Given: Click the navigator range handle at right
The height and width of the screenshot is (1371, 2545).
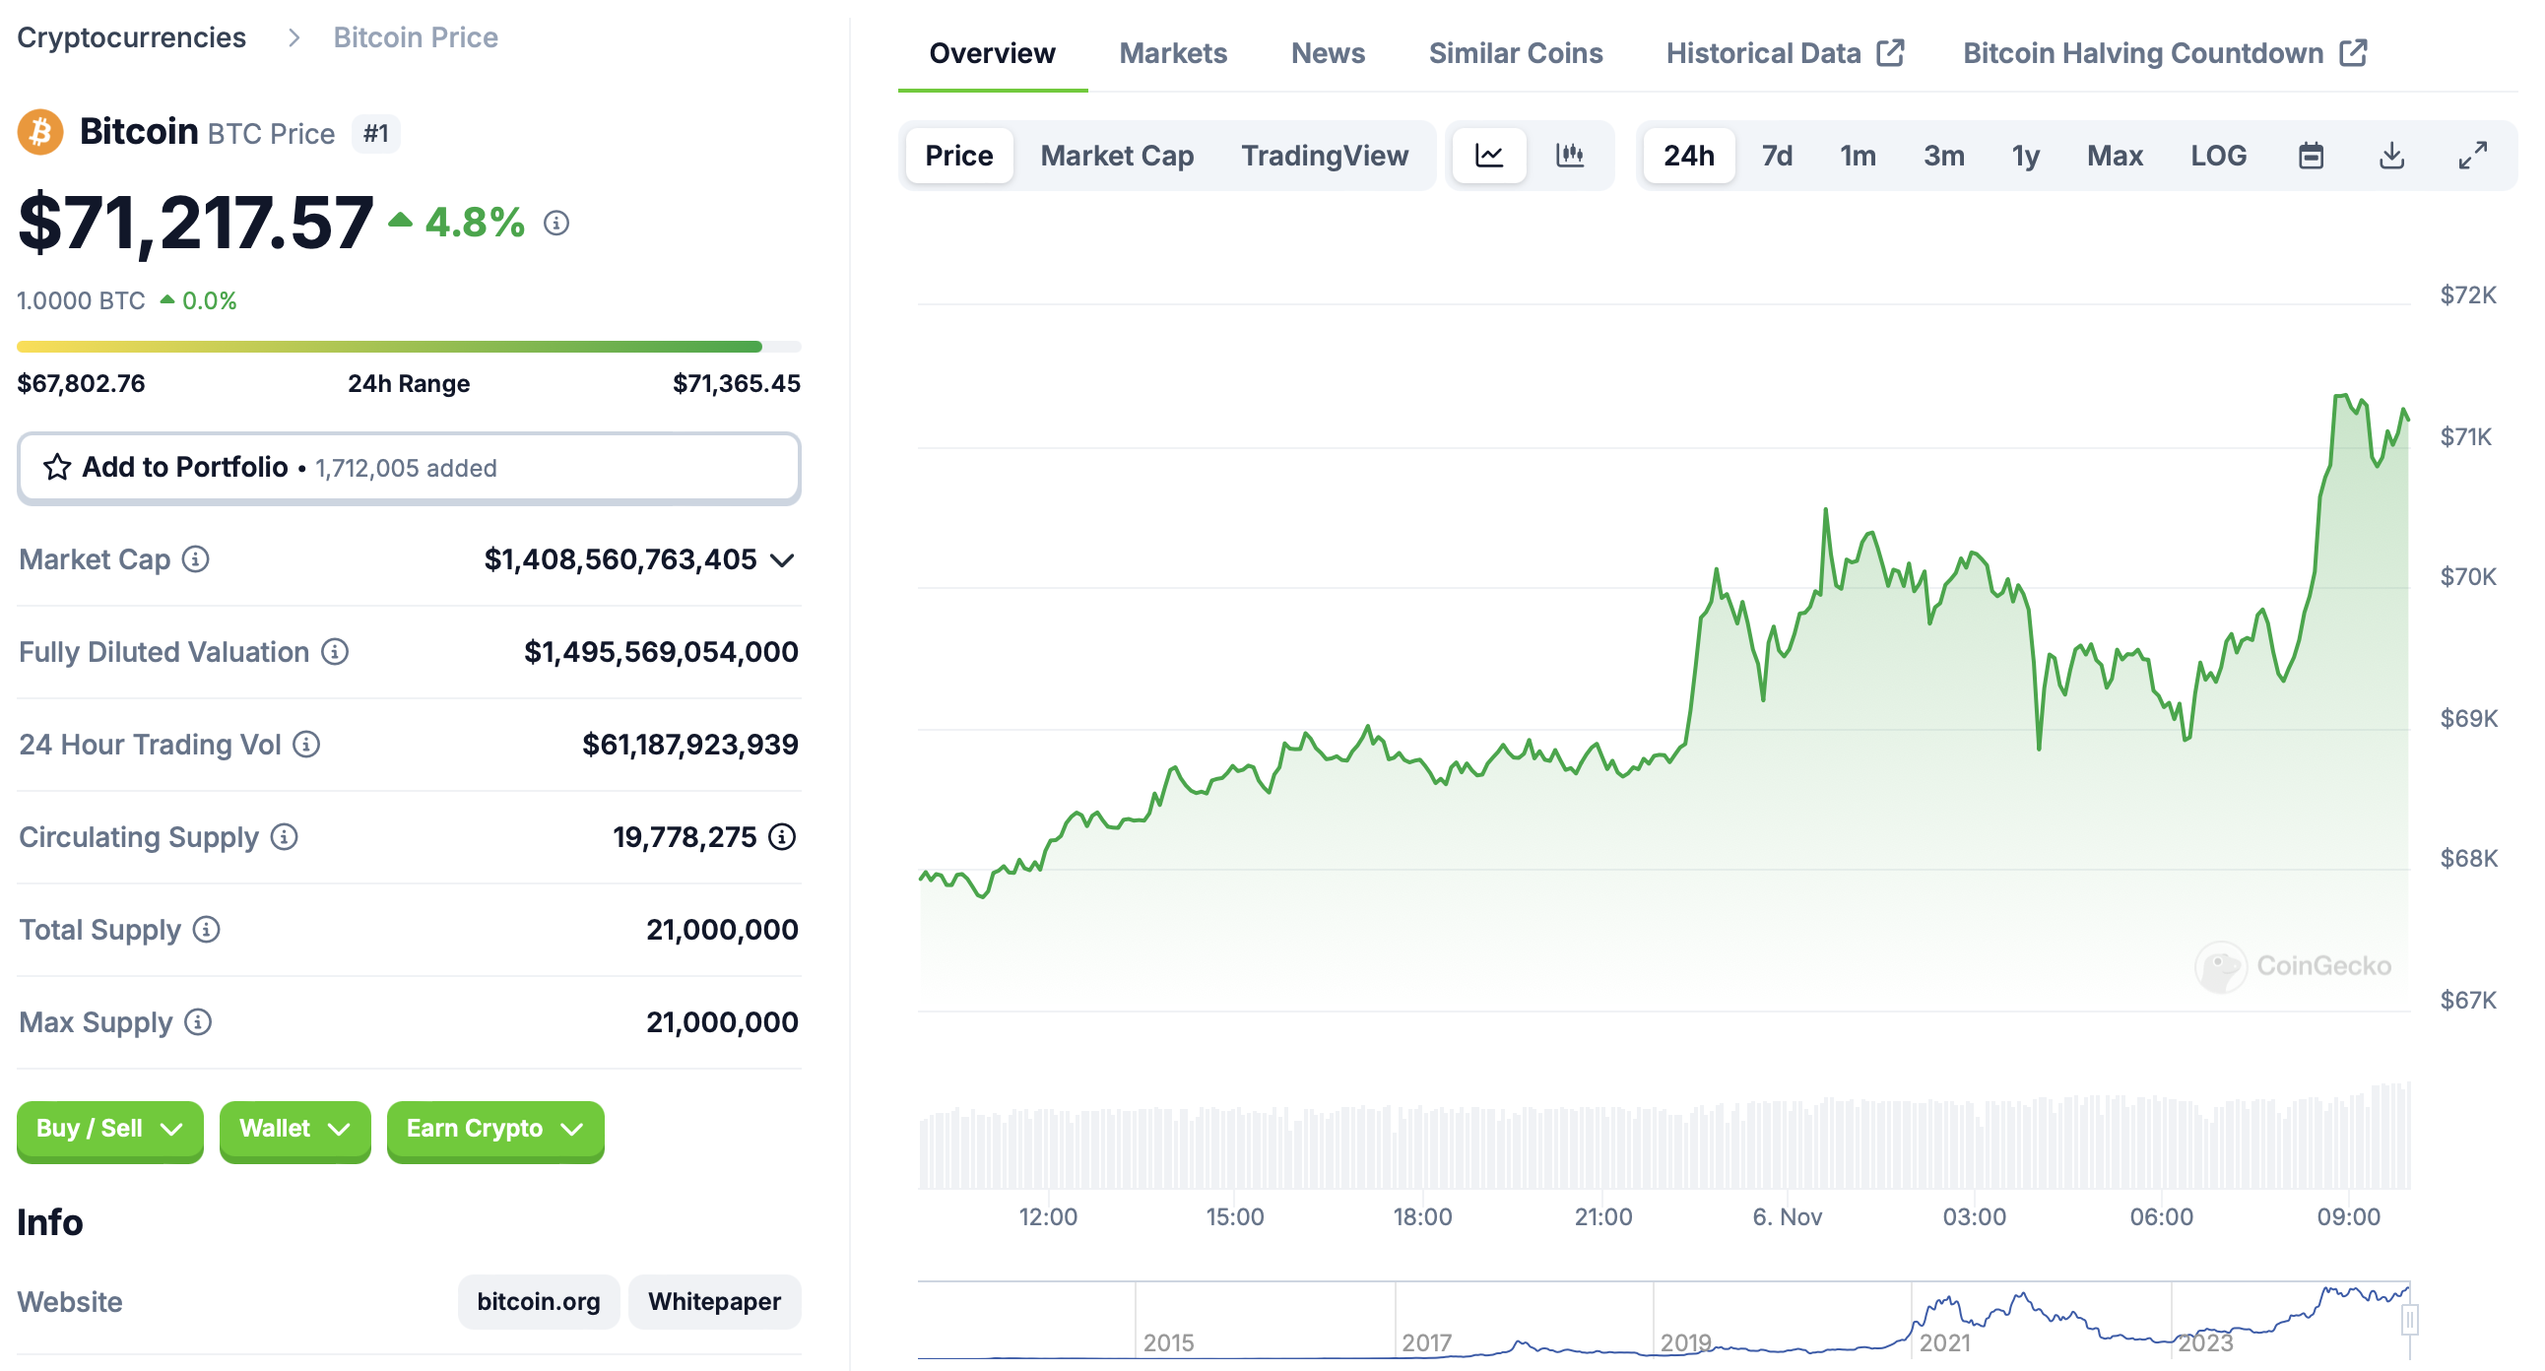Looking at the screenshot, I should pyautogui.click(x=2409, y=1319).
